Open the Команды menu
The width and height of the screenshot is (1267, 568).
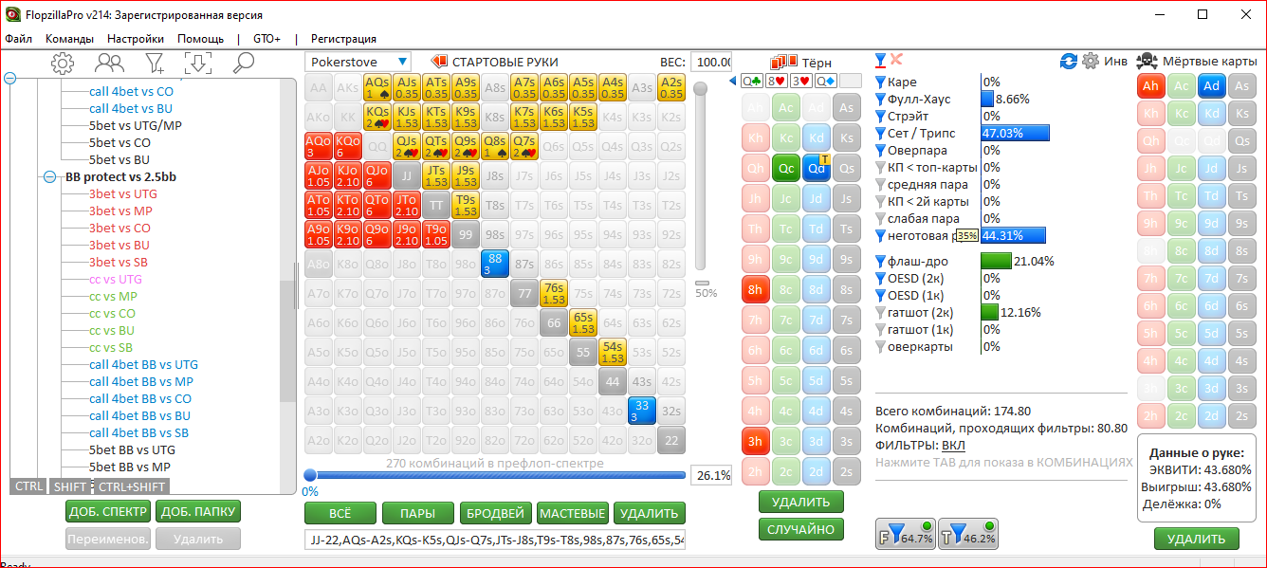coord(69,39)
